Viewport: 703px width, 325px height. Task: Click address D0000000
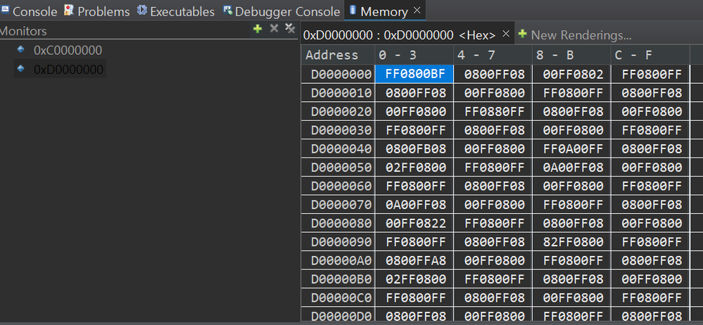[x=338, y=74]
